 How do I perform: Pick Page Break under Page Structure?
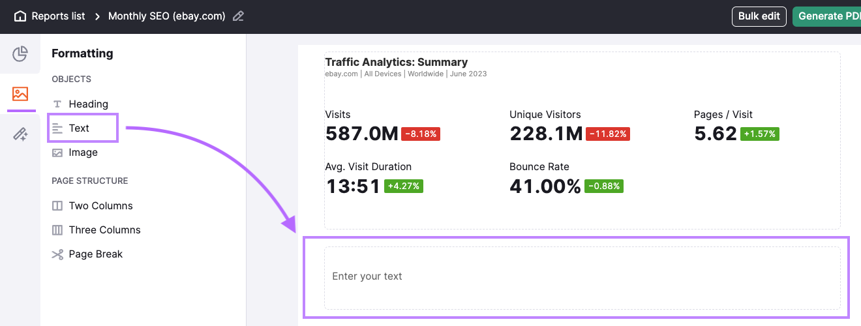pos(95,254)
